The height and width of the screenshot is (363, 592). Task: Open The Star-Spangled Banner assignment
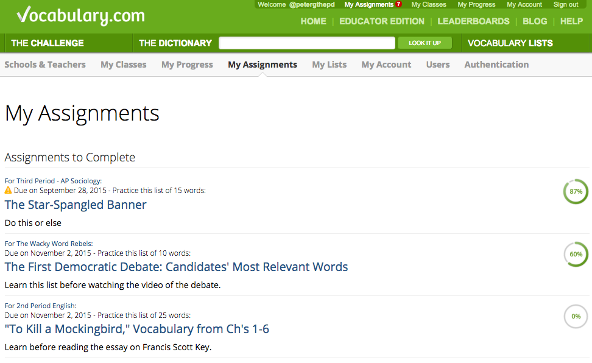76,205
